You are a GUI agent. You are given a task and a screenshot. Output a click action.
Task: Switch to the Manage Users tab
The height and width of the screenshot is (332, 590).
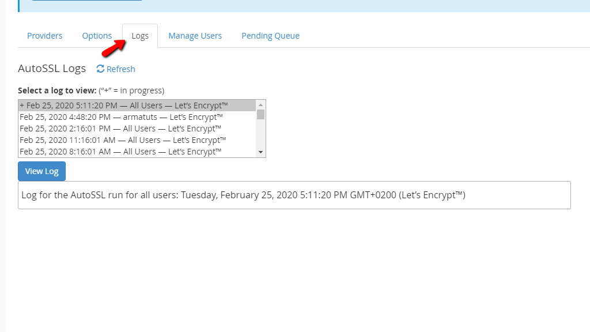(195, 35)
